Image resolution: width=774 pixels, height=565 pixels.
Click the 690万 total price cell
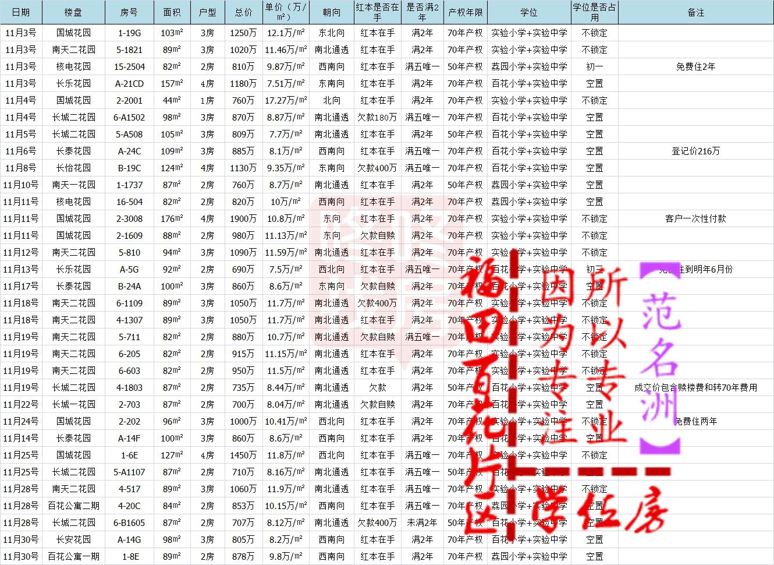coord(243,270)
